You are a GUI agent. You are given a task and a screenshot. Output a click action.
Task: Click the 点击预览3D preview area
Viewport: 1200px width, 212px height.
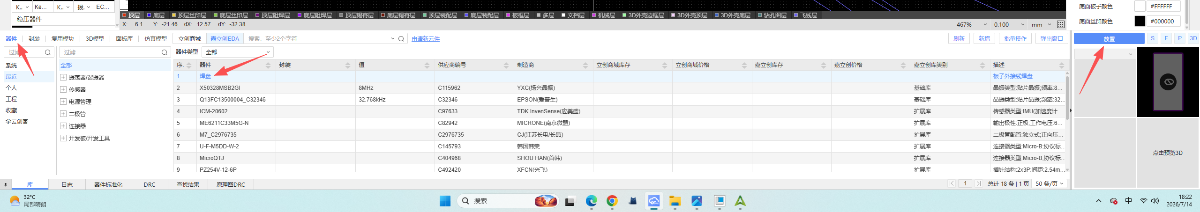pyautogui.click(x=1168, y=153)
